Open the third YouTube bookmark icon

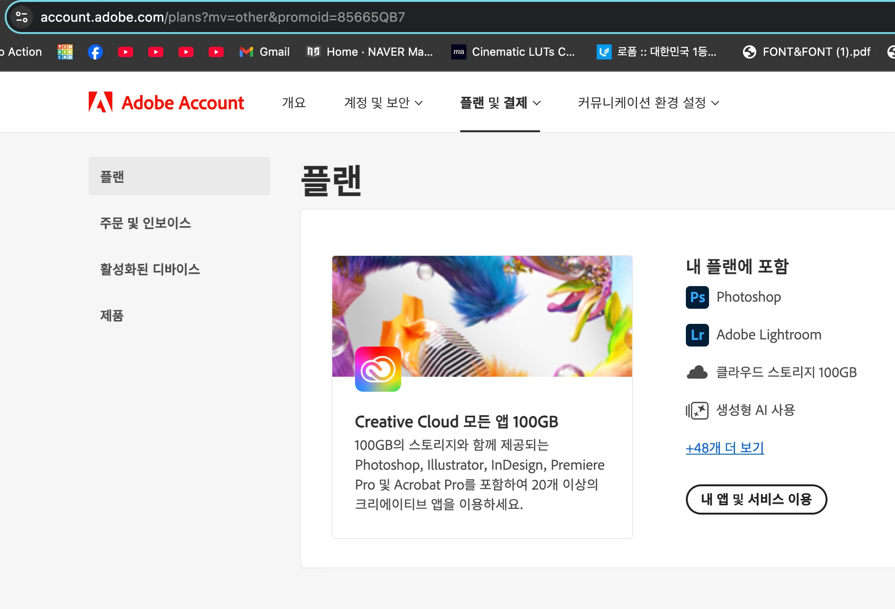click(x=186, y=52)
